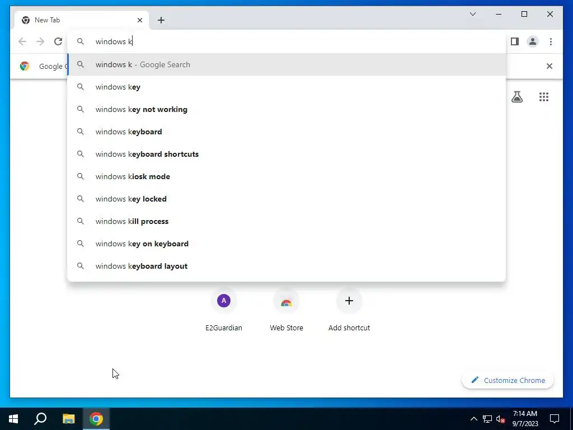Choose "windows key not working" suggestion
The width and height of the screenshot is (573, 430).
point(286,109)
